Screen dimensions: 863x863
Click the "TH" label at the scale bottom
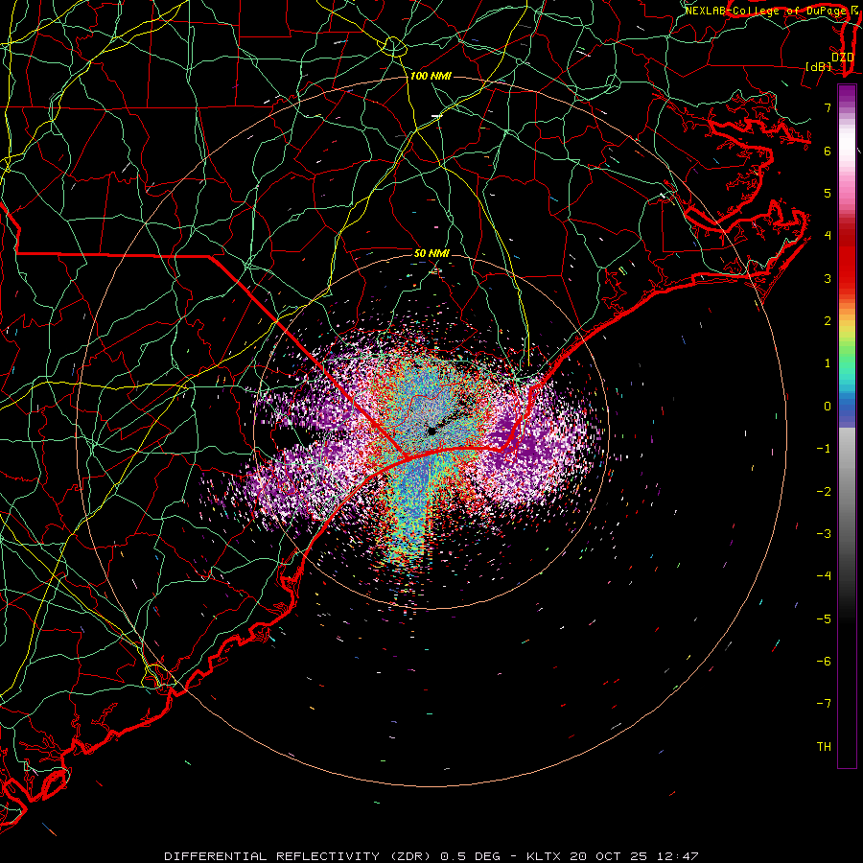pyautogui.click(x=824, y=747)
